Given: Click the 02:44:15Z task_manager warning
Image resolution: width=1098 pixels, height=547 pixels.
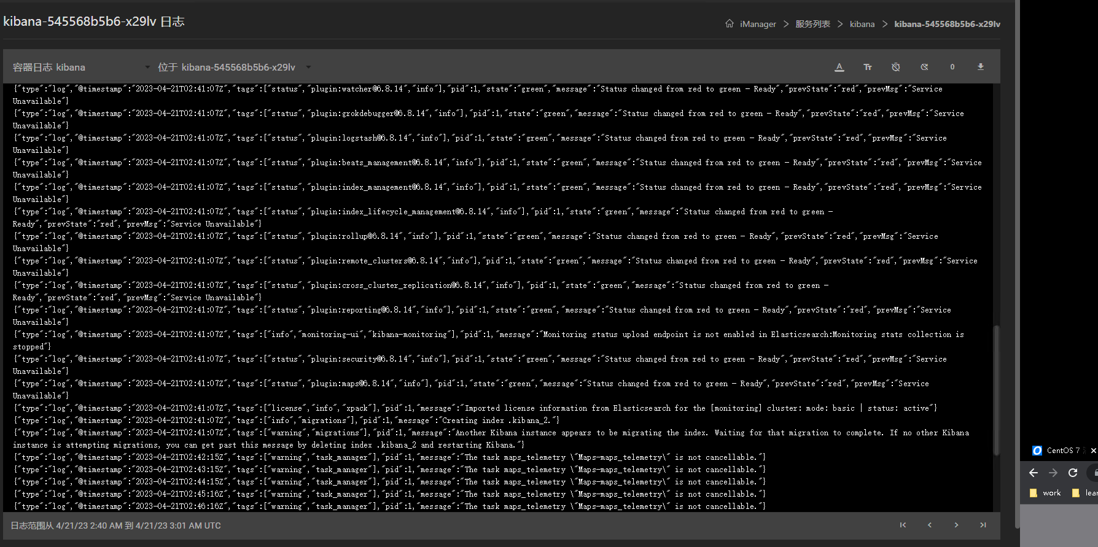Looking at the screenshot, I should tap(389, 481).
